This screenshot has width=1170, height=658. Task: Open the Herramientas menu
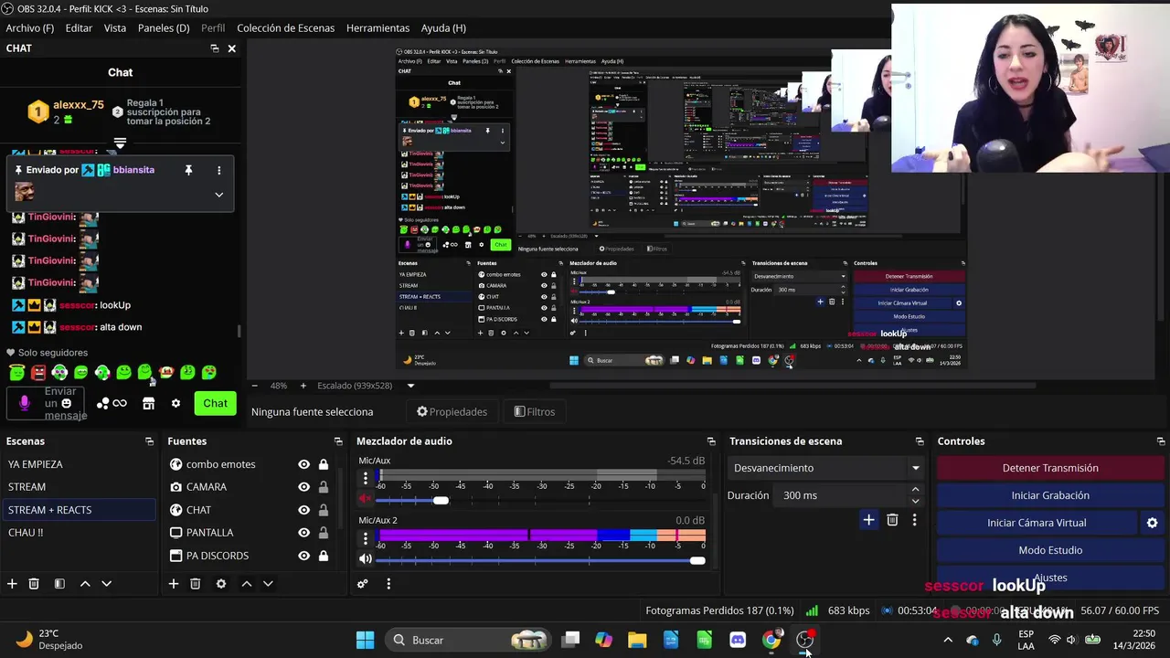coord(378,28)
